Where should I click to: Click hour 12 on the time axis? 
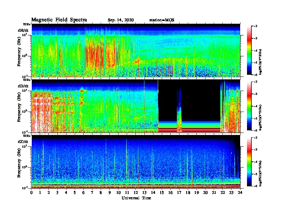tap(136, 192)
